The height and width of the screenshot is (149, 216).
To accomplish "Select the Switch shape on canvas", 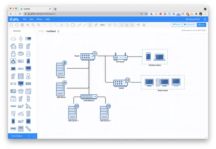I will click(x=122, y=82).
